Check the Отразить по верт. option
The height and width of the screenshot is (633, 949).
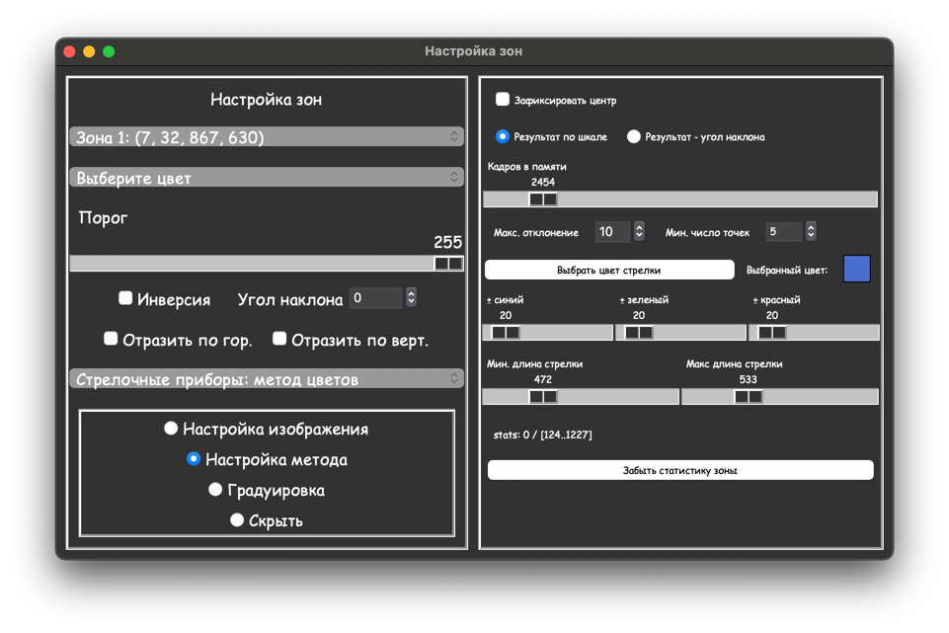point(279,339)
